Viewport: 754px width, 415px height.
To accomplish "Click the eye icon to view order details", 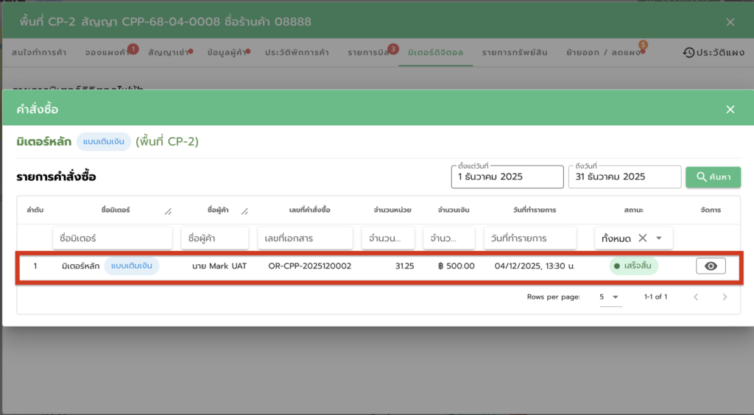I will tap(711, 266).
